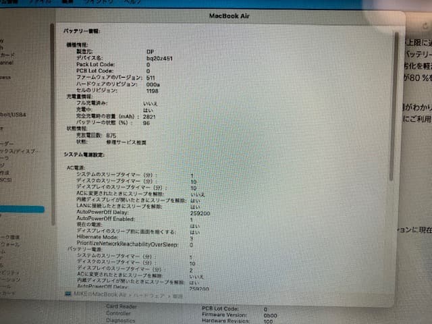Click the AutoPowerOff Enabled label
The image size is (432, 324).
coord(105,219)
